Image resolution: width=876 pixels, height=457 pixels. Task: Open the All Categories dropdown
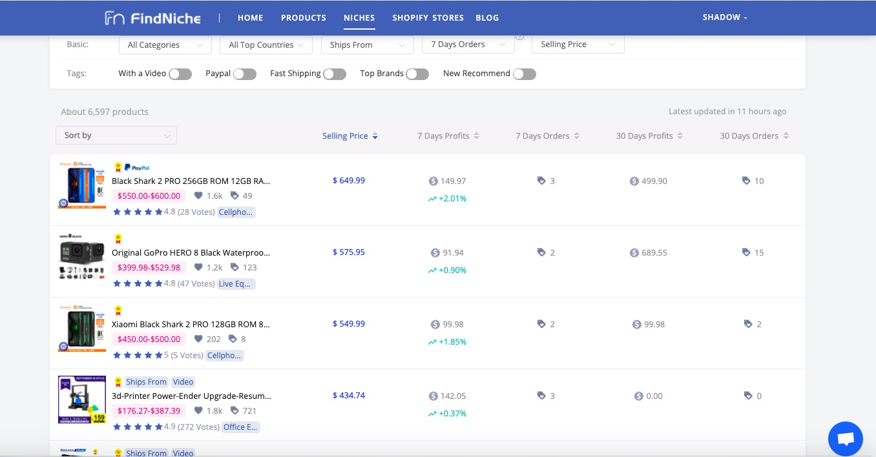[x=165, y=45]
